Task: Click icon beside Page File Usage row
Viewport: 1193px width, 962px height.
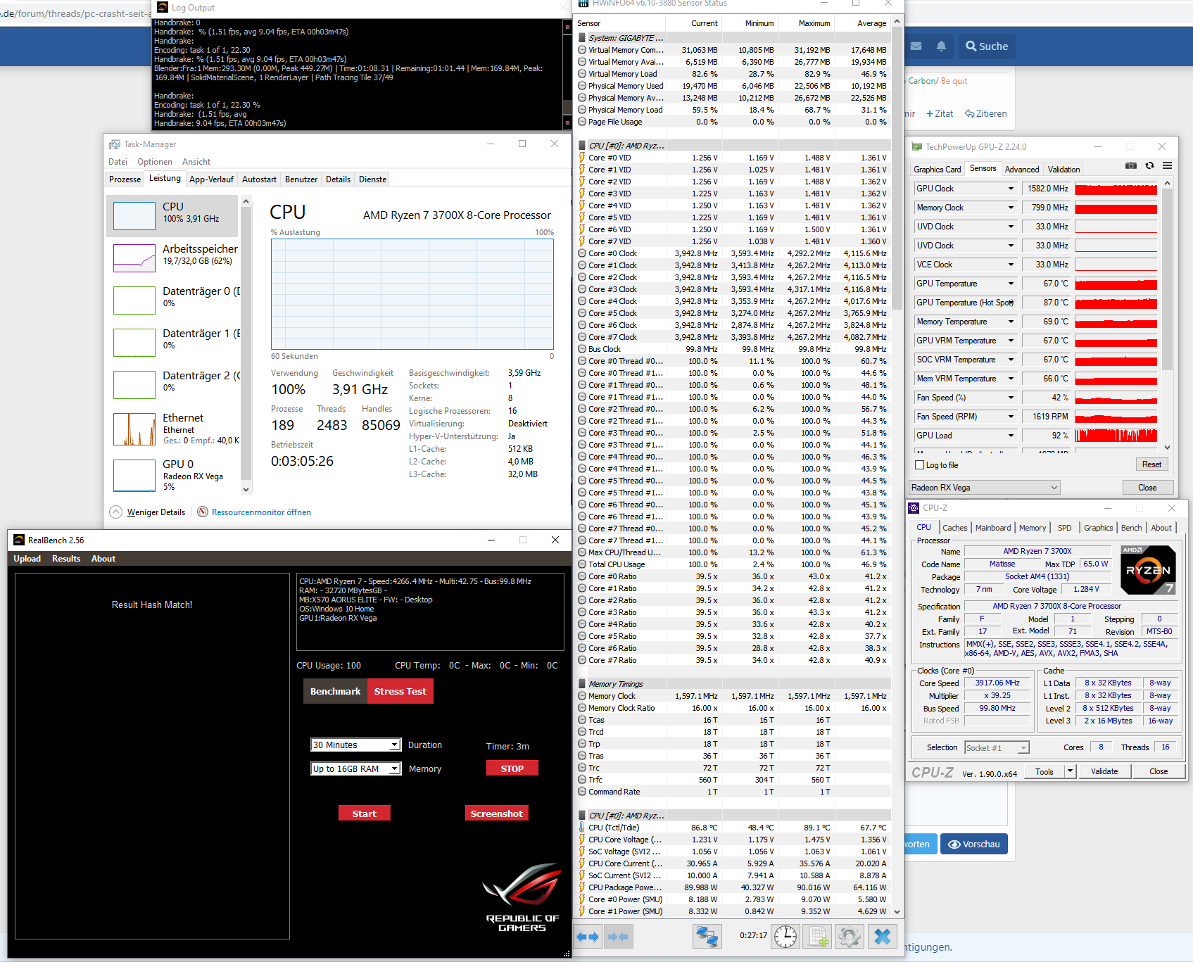Action: [x=582, y=122]
